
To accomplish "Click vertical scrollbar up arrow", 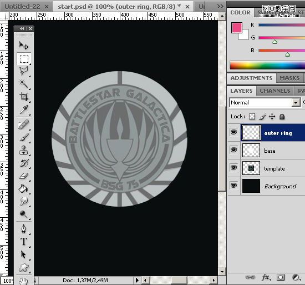I will (x=222, y=16).
